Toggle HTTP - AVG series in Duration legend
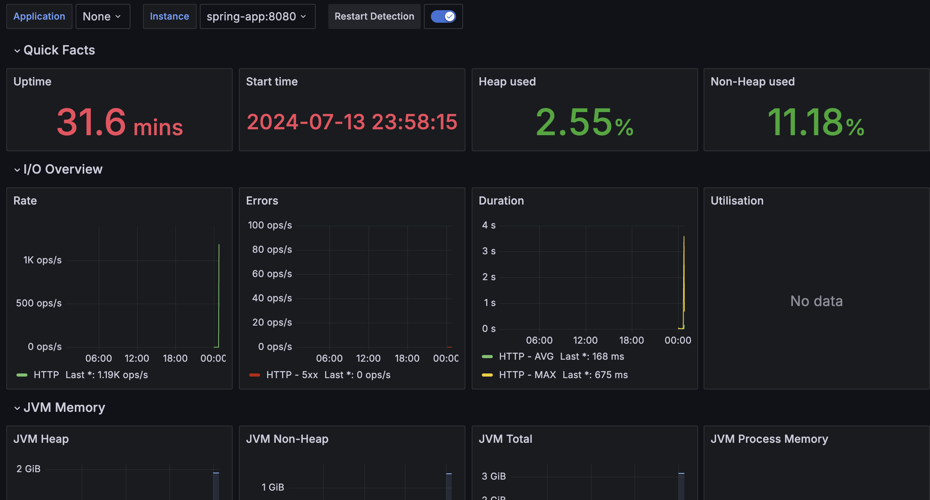930x500 pixels. (x=526, y=357)
